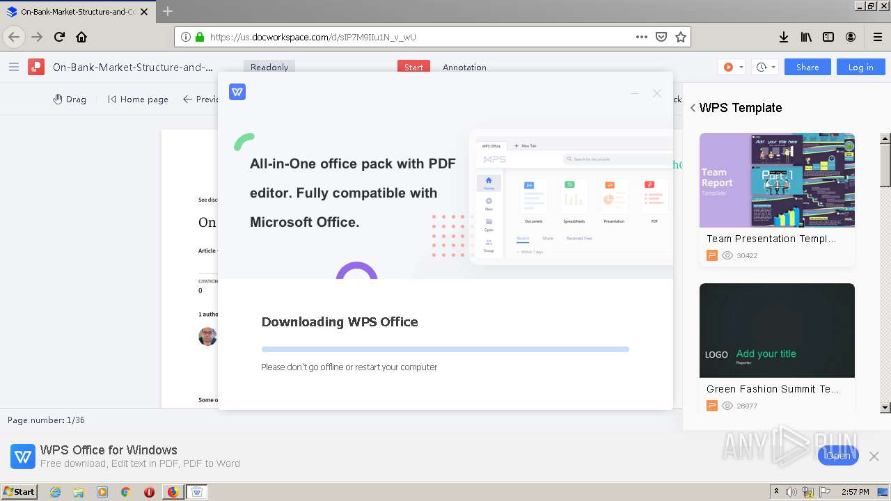Bookmark this page with the star icon
891x501 pixels.
click(x=681, y=37)
